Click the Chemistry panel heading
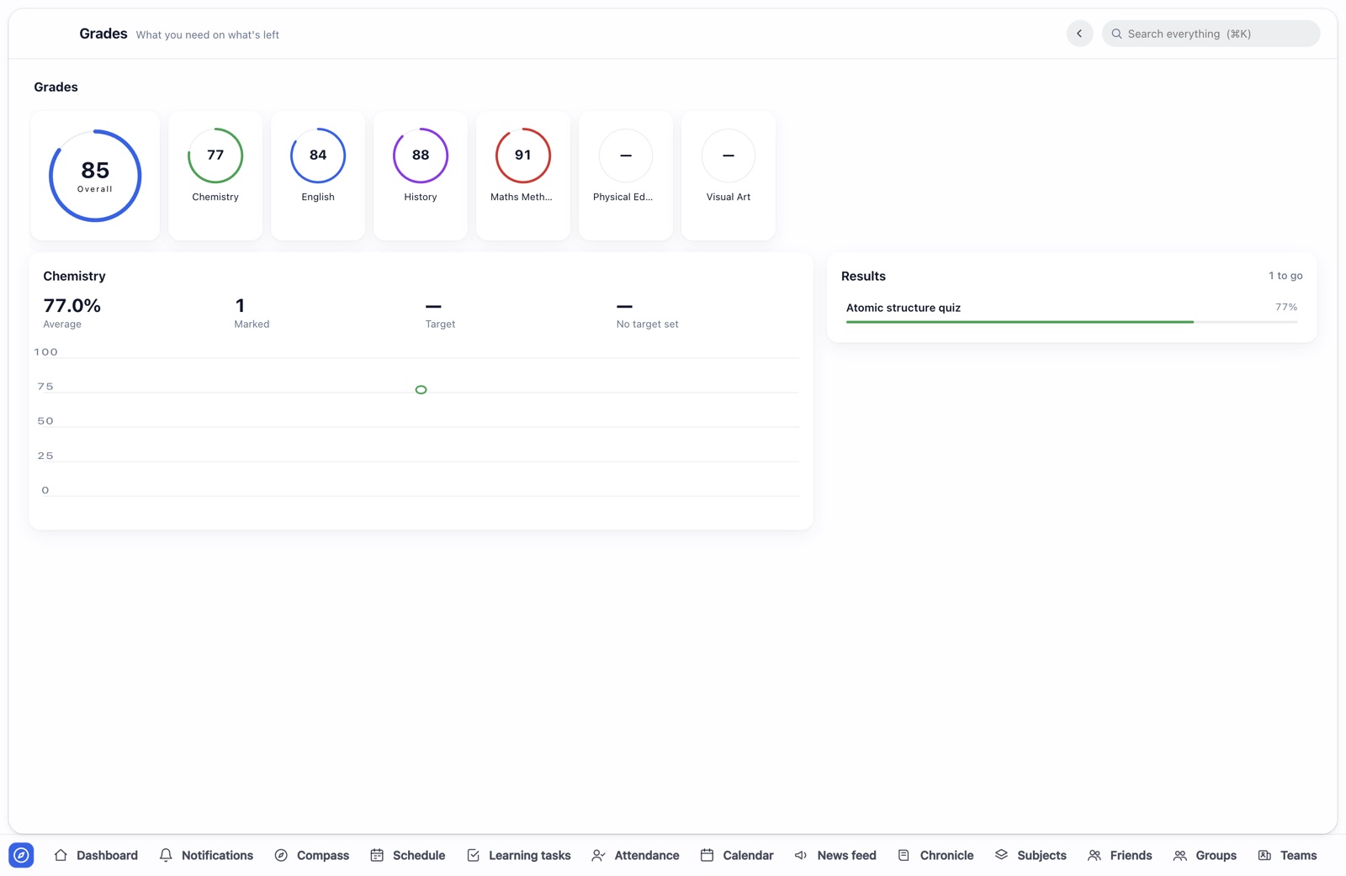Image resolution: width=1346 pixels, height=876 pixels. (x=74, y=276)
